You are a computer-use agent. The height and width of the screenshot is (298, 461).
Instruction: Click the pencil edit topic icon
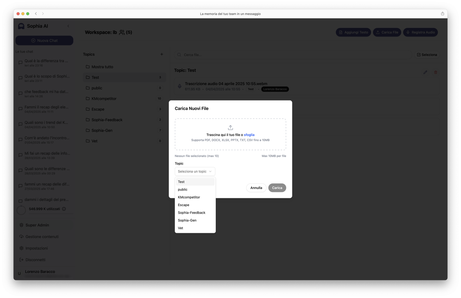click(425, 72)
